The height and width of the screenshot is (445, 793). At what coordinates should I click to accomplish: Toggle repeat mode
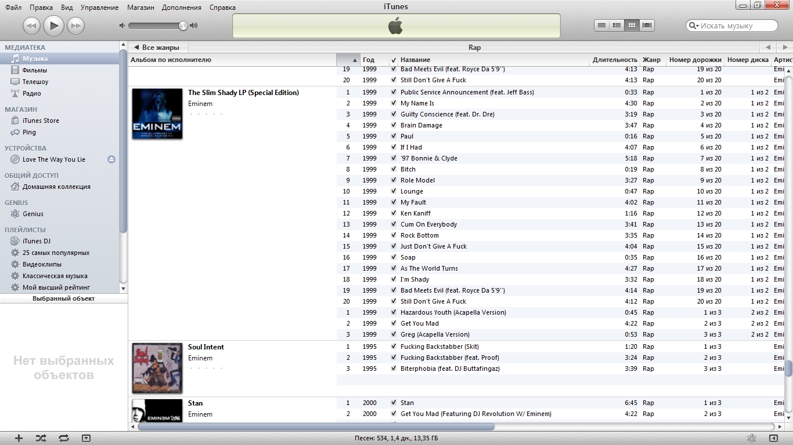[63, 439]
